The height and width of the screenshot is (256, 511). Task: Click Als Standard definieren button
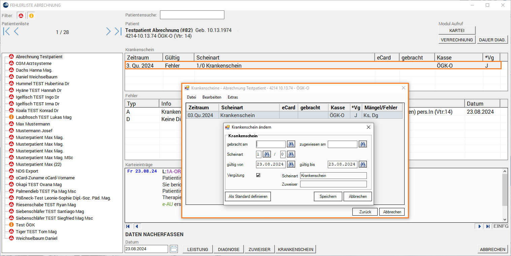(248, 196)
